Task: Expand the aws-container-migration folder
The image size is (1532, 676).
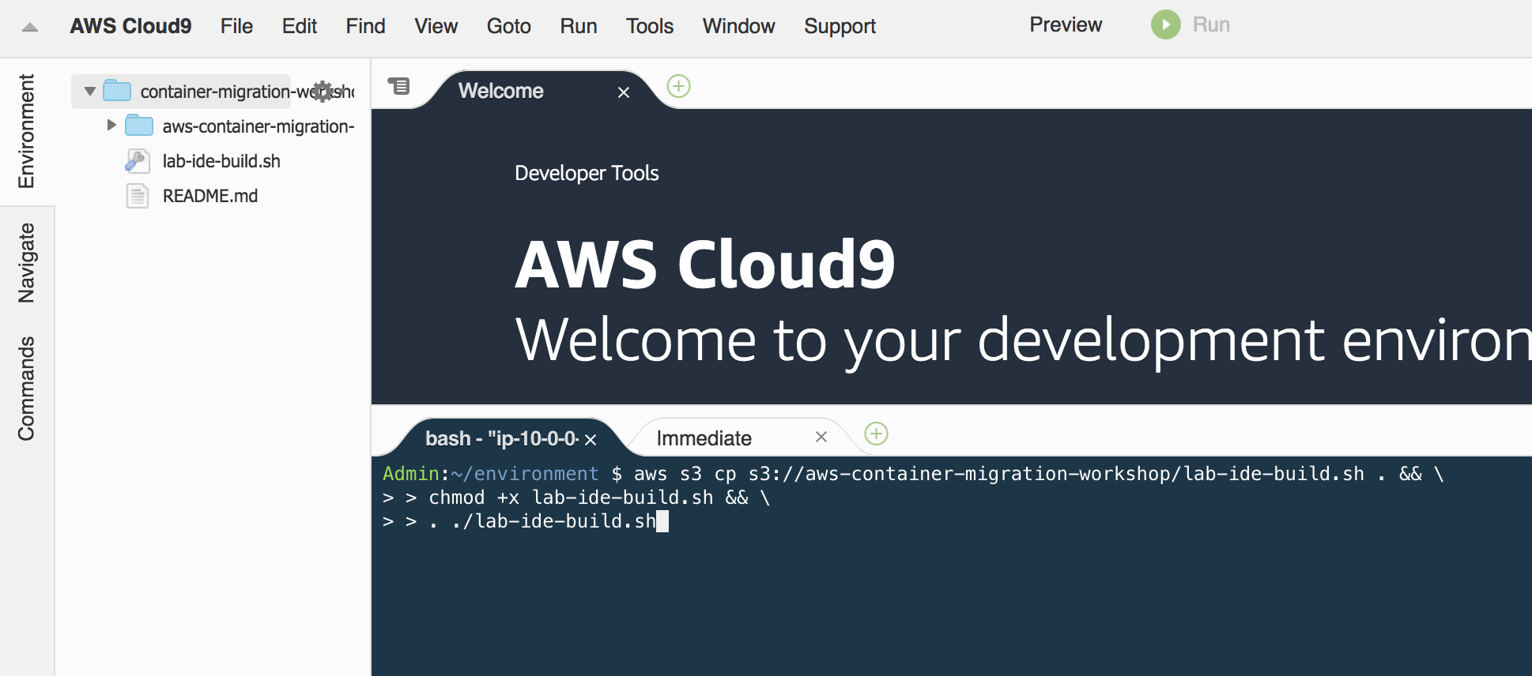Action: click(x=111, y=126)
